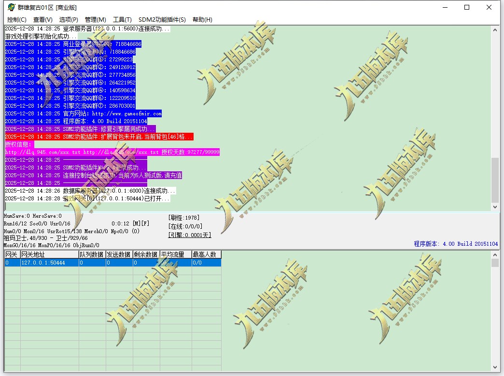Open the 选项(P) menu
The width and height of the screenshot is (504, 376).
[69, 20]
